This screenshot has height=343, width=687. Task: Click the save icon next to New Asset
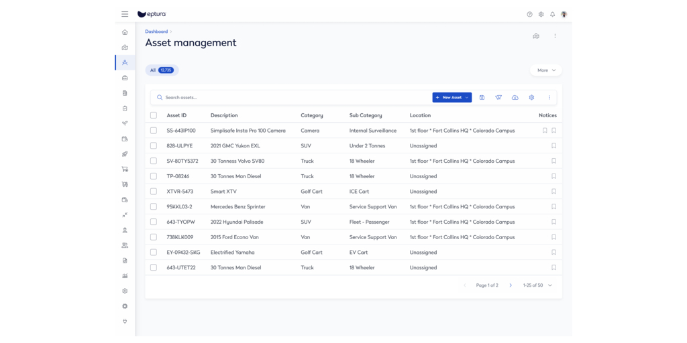[482, 98]
